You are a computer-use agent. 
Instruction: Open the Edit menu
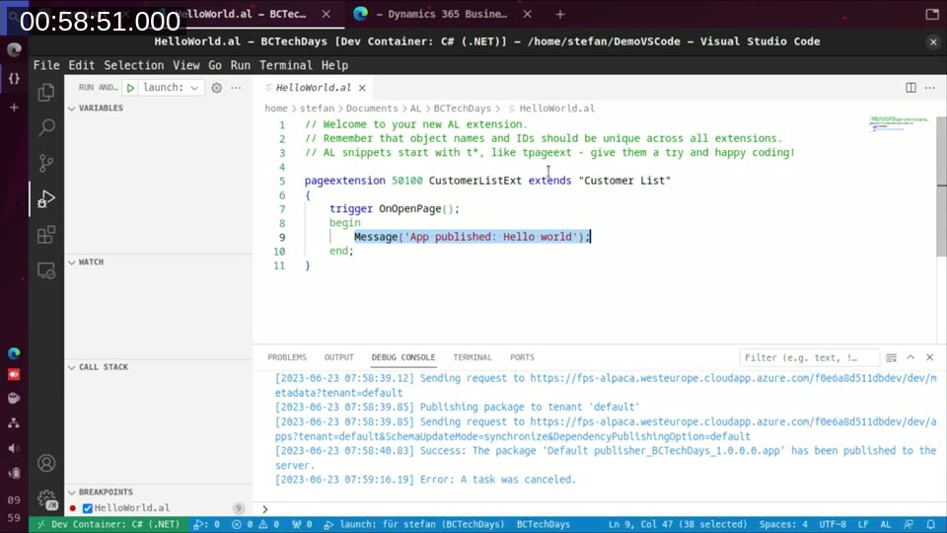pyautogui.click(x=81, y=65)
